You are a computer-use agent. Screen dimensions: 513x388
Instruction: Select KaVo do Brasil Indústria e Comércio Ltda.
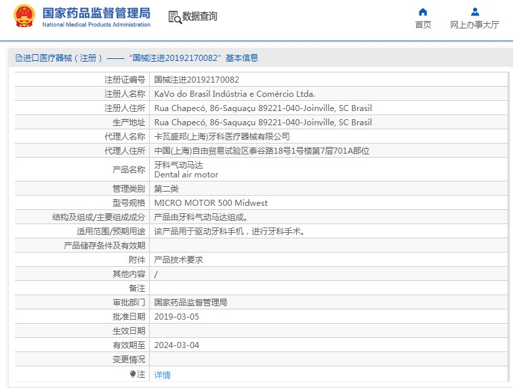(234, 94)
